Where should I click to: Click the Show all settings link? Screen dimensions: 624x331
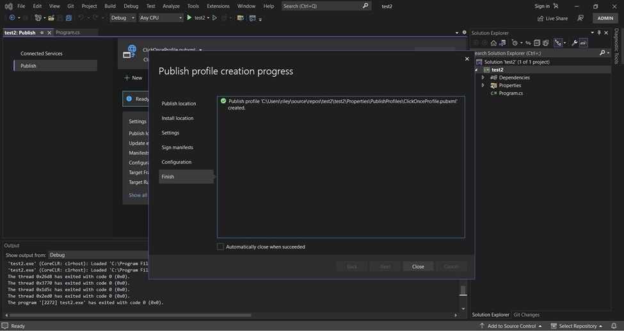tap(138, 195)
